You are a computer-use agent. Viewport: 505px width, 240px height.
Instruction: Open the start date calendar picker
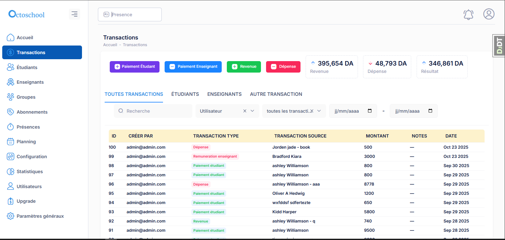tap(370, 111)
